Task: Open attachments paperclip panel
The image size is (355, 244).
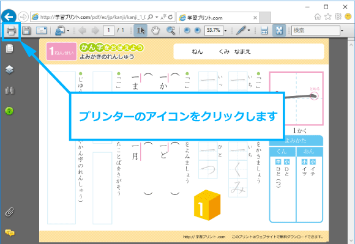Action: (10, 212)
